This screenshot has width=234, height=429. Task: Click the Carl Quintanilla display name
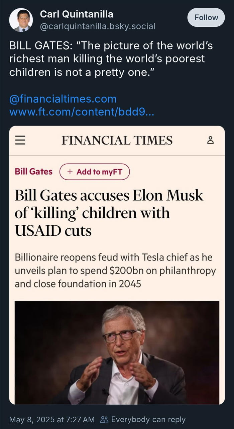(77, 14)
